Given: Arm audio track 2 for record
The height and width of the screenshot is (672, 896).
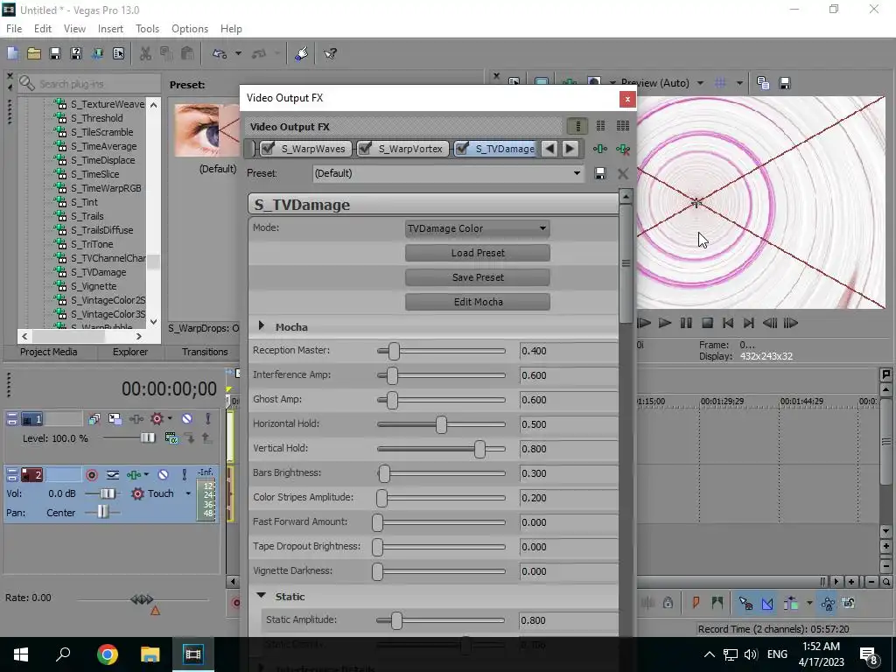Looking at the screenshot, I should pos(91,475).
